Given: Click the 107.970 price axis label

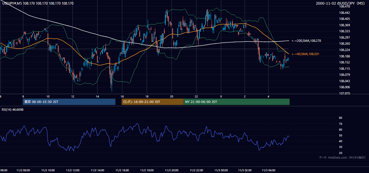Looking at the screenshot, I should (345, 93).
